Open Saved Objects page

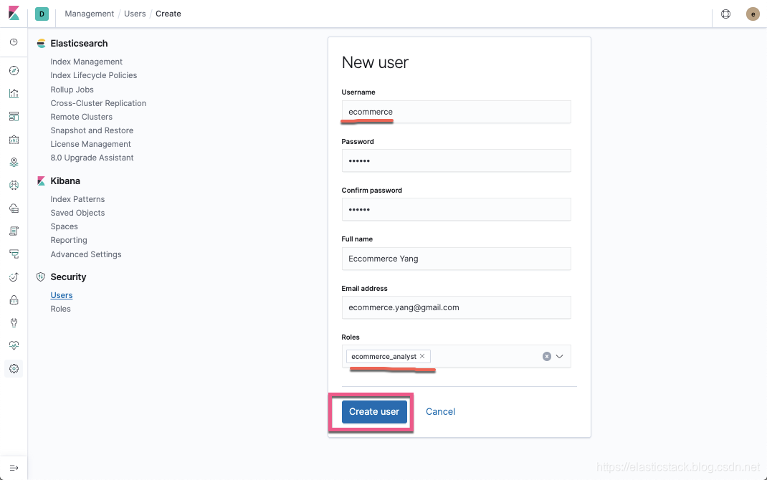(x=77, y=213)
